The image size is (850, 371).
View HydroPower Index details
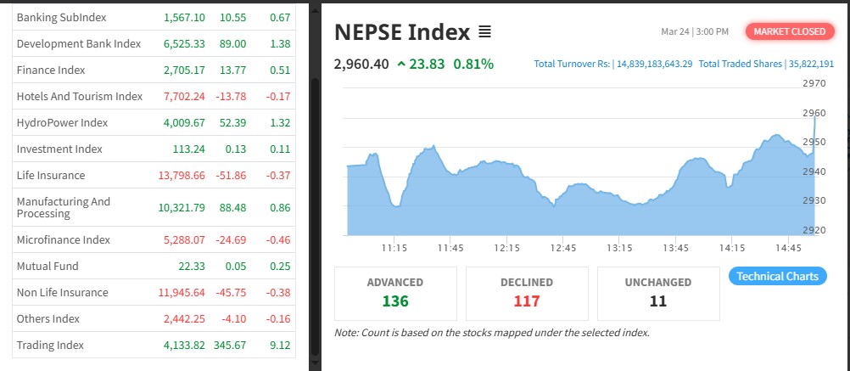[62, 122]
